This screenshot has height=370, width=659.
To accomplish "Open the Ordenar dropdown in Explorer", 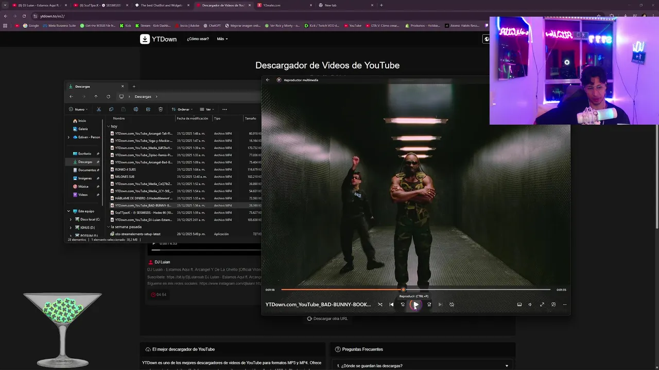I will point(183,109).
